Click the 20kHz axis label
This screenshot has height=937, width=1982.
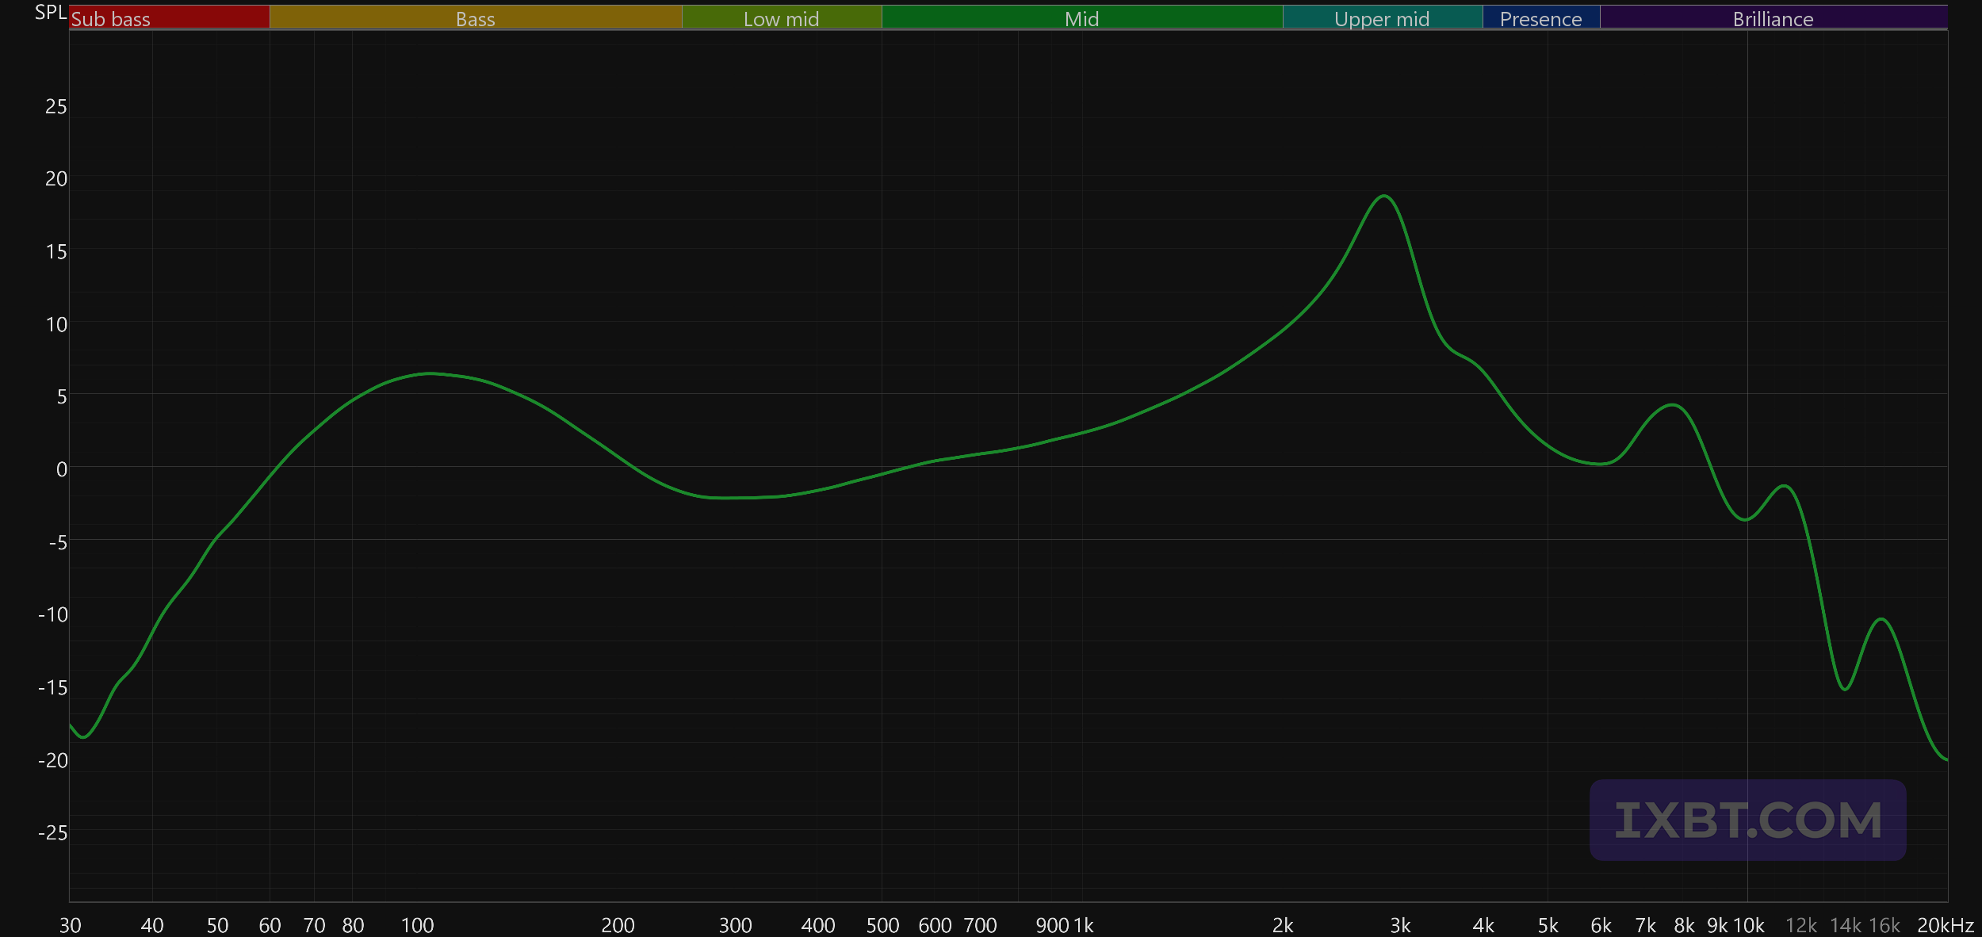1945,925
